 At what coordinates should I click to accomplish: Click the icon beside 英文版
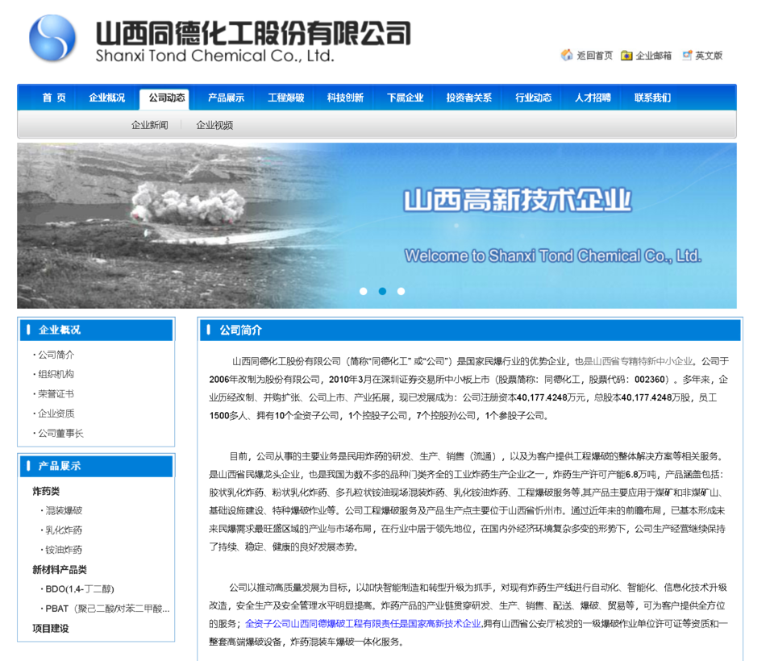pyautogui.click(x=687, y=56)
